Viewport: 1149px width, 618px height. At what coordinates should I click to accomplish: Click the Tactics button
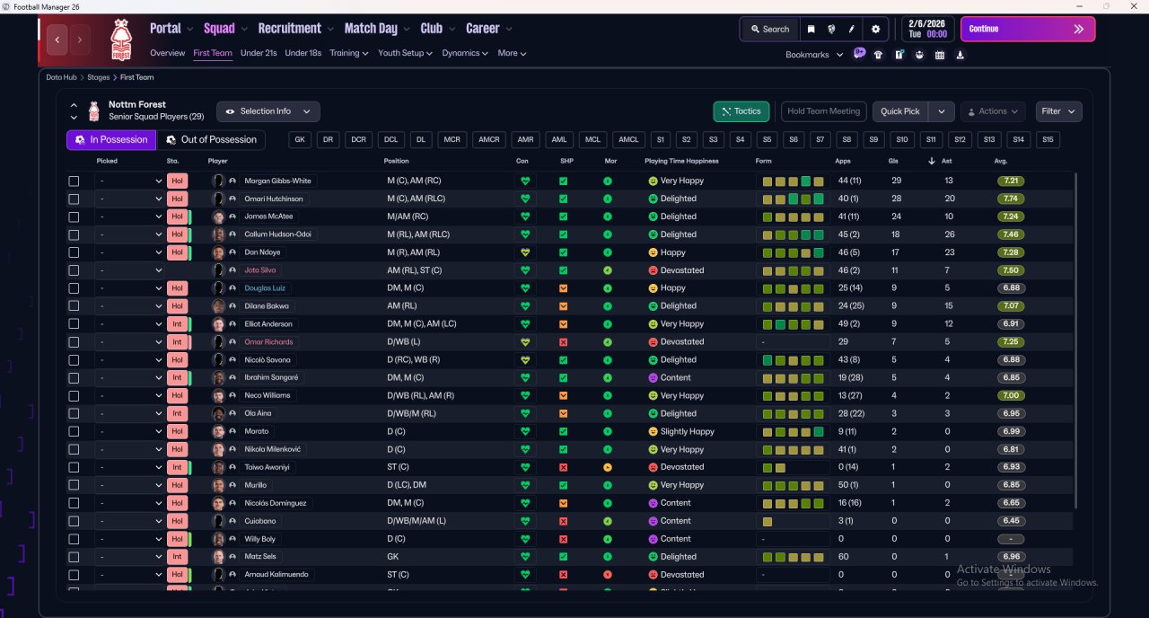741,111
